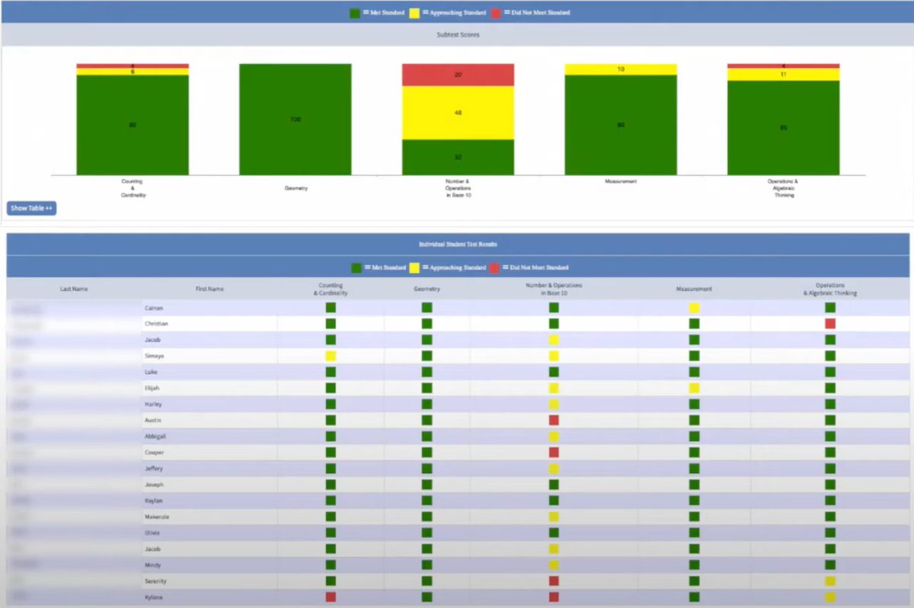Click the table's Geometry column header
This screenshot has width=914, height=608.
427,289
